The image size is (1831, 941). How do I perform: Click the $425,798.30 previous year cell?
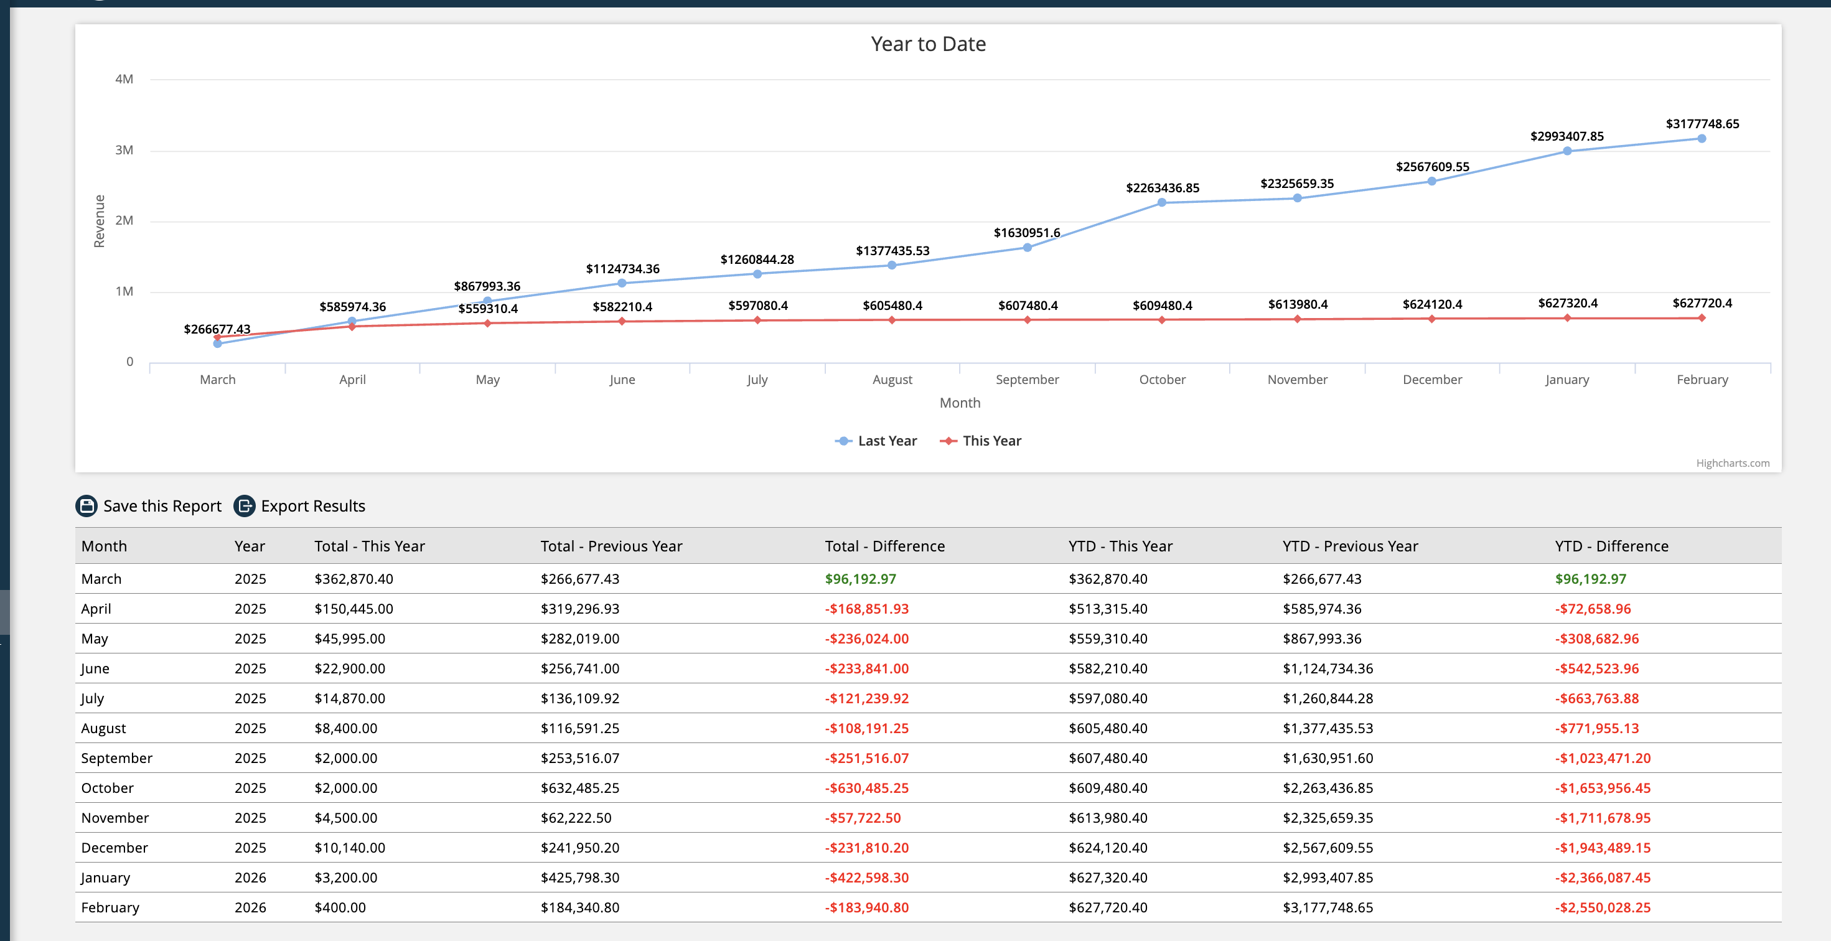579,877
